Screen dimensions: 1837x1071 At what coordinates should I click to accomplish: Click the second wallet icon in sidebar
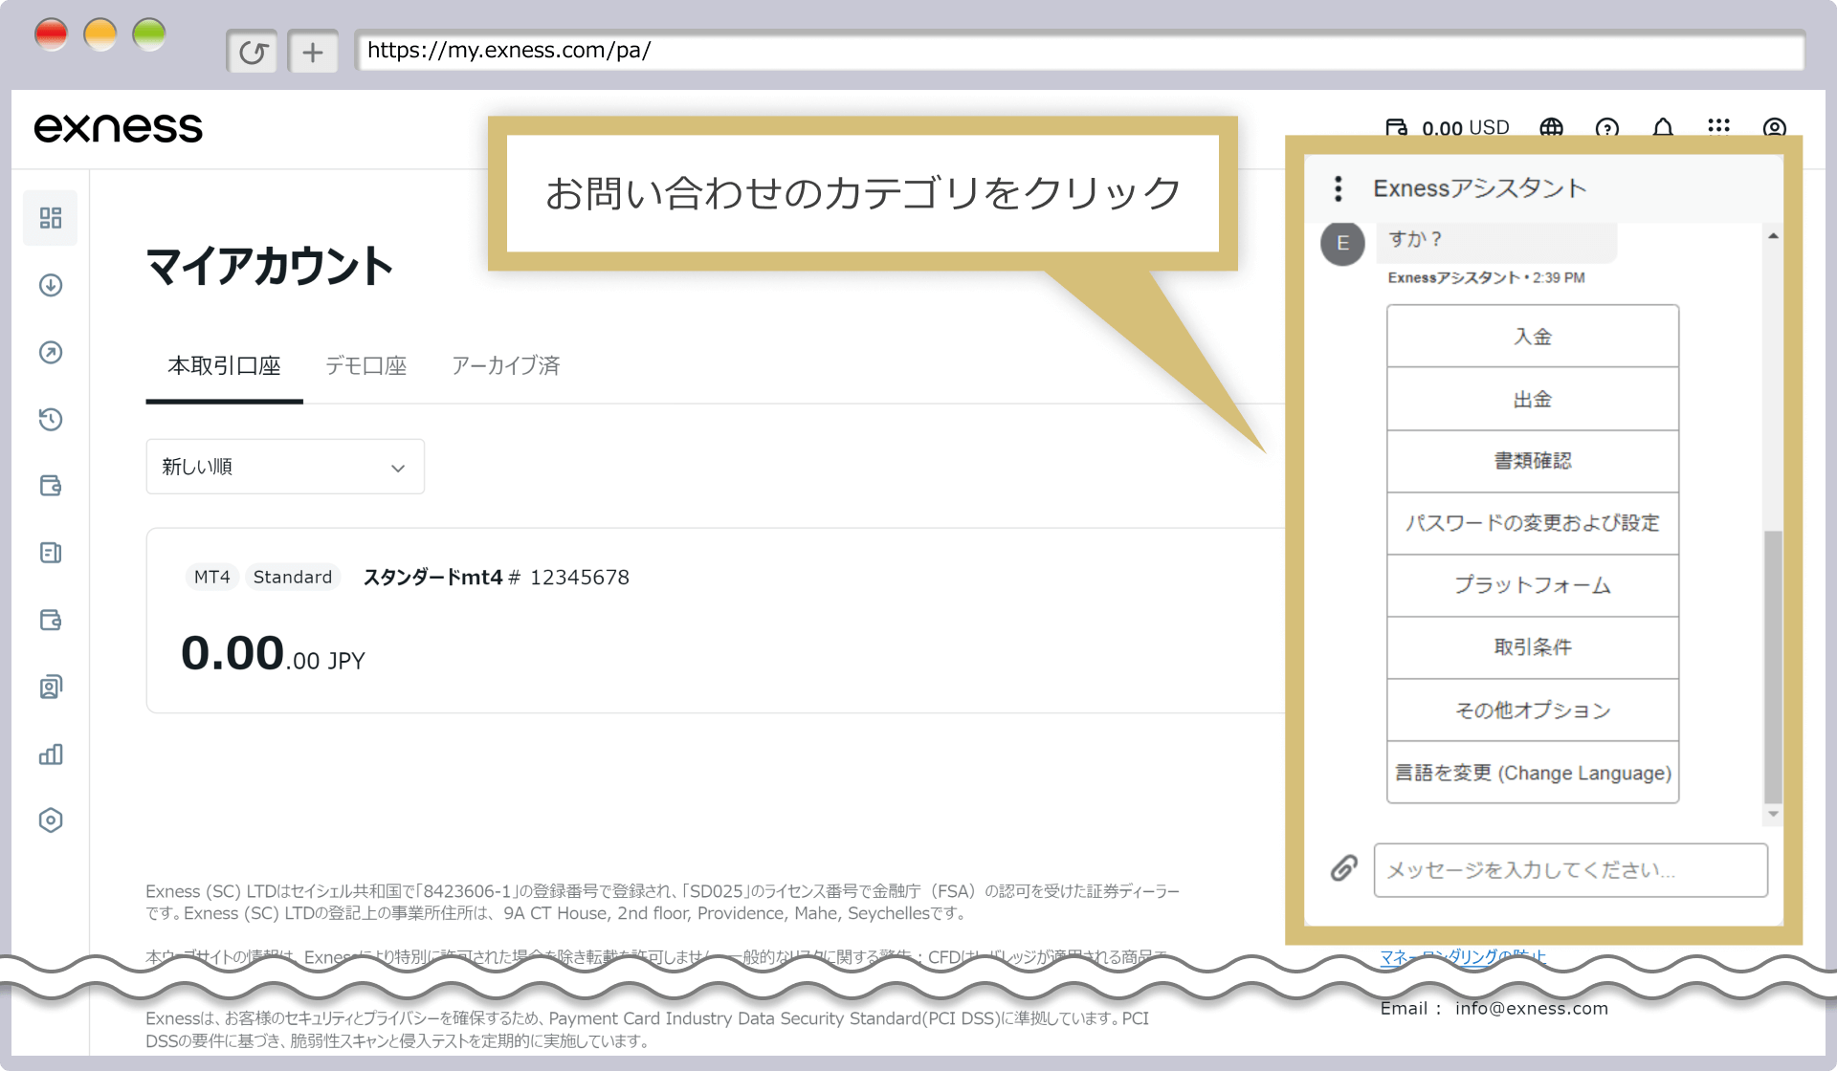point(51,620)
